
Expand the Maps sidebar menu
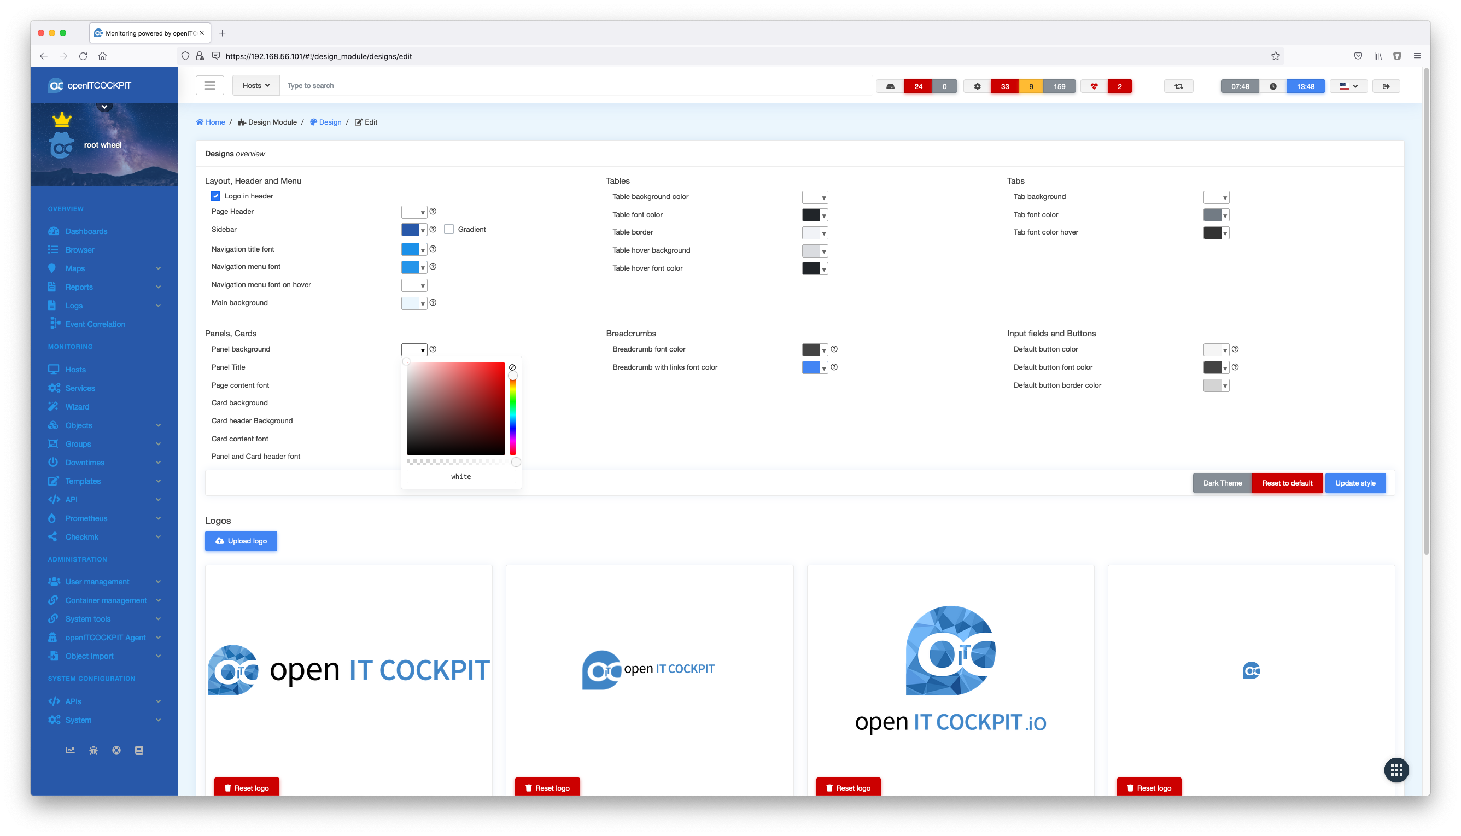[x=104, y=268]
